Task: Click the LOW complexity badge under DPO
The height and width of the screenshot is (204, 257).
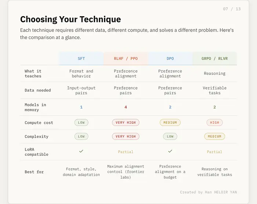Action: coord(170,137)
